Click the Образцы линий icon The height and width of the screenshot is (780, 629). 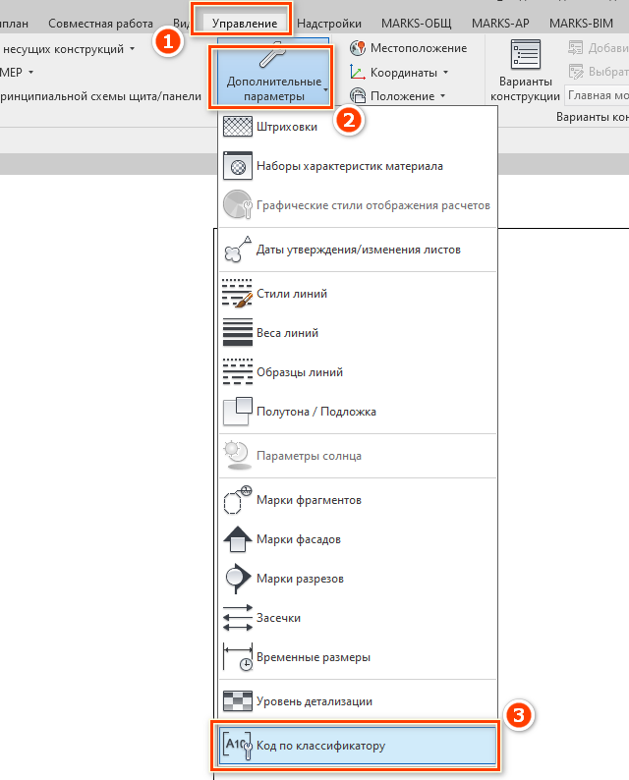[238, 372]
